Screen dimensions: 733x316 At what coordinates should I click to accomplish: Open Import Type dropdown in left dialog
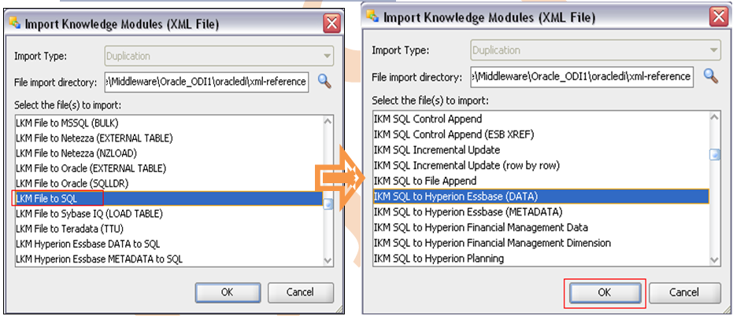(x=219, y=56)
